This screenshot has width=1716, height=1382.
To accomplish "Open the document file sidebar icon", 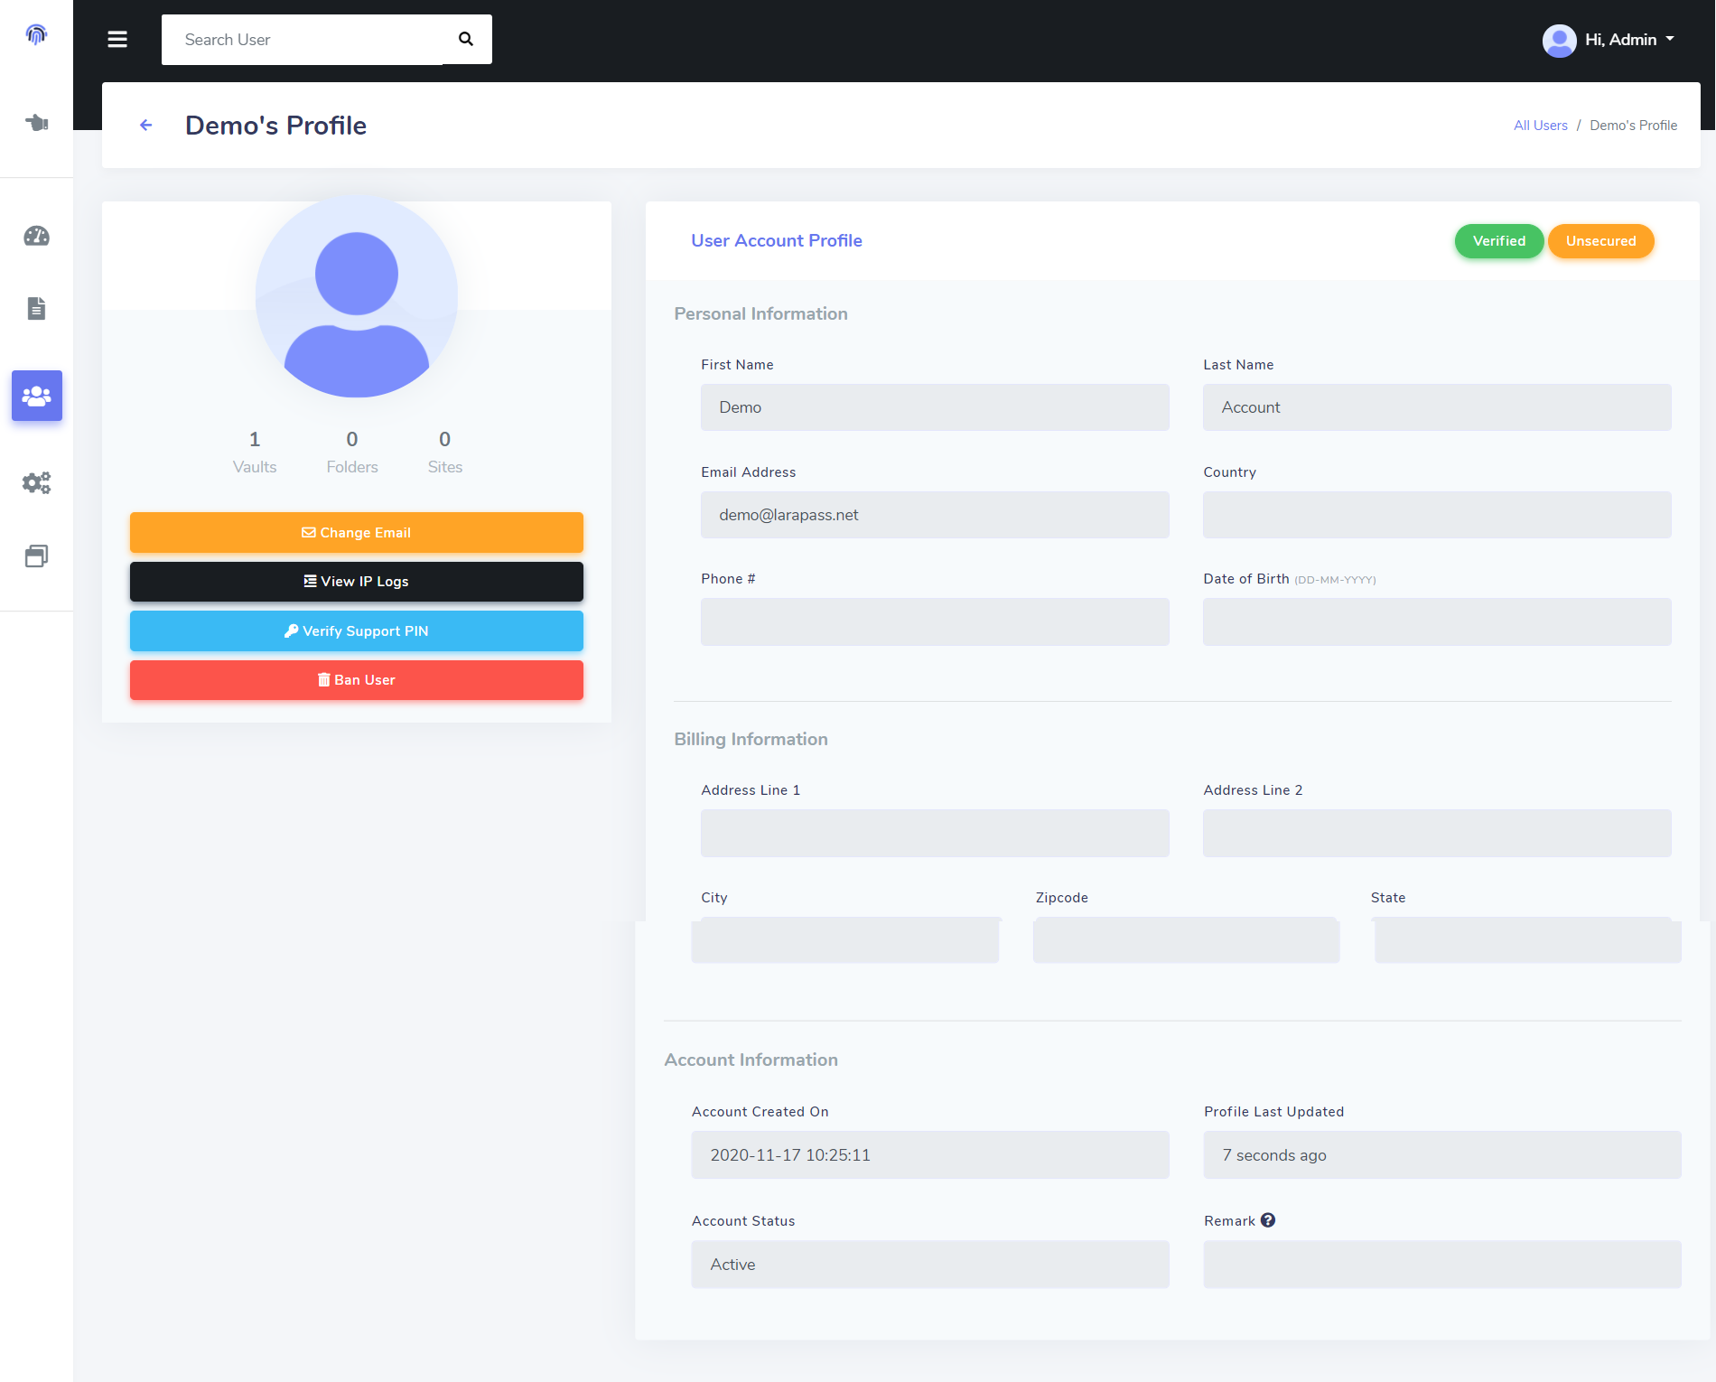I will click(x=36, y=308).
